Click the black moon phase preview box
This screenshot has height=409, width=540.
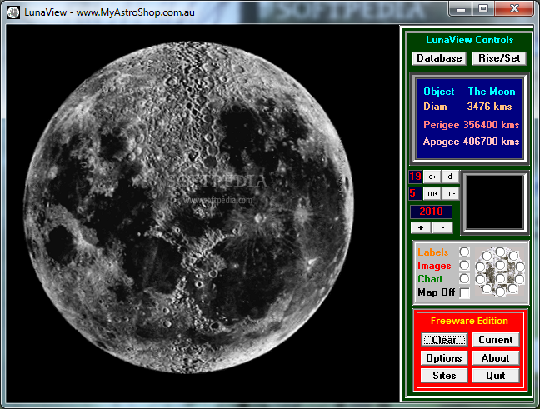point(494,202)
